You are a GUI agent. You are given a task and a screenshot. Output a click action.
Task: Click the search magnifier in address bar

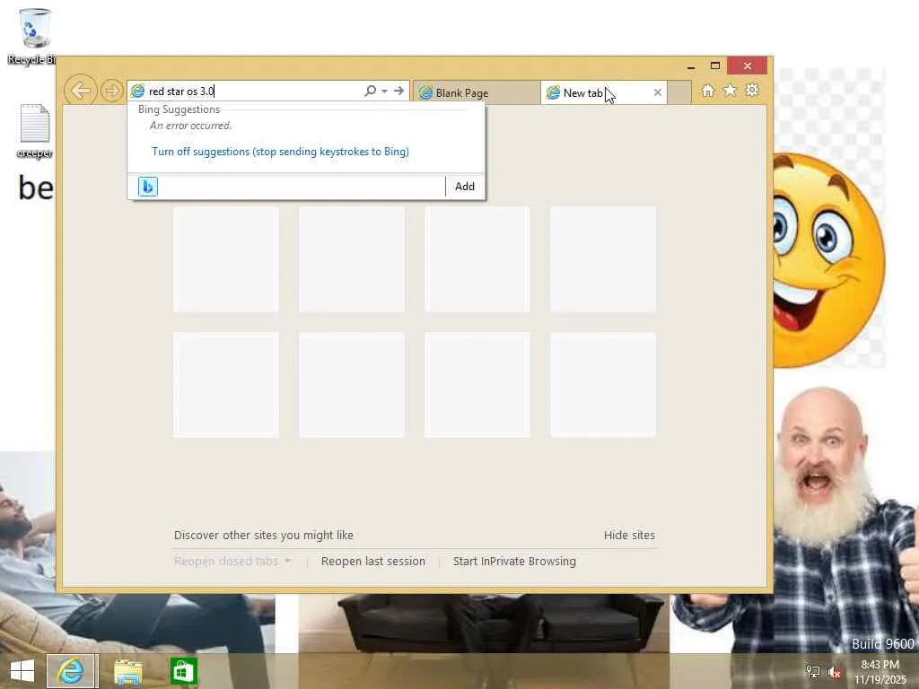370,91
